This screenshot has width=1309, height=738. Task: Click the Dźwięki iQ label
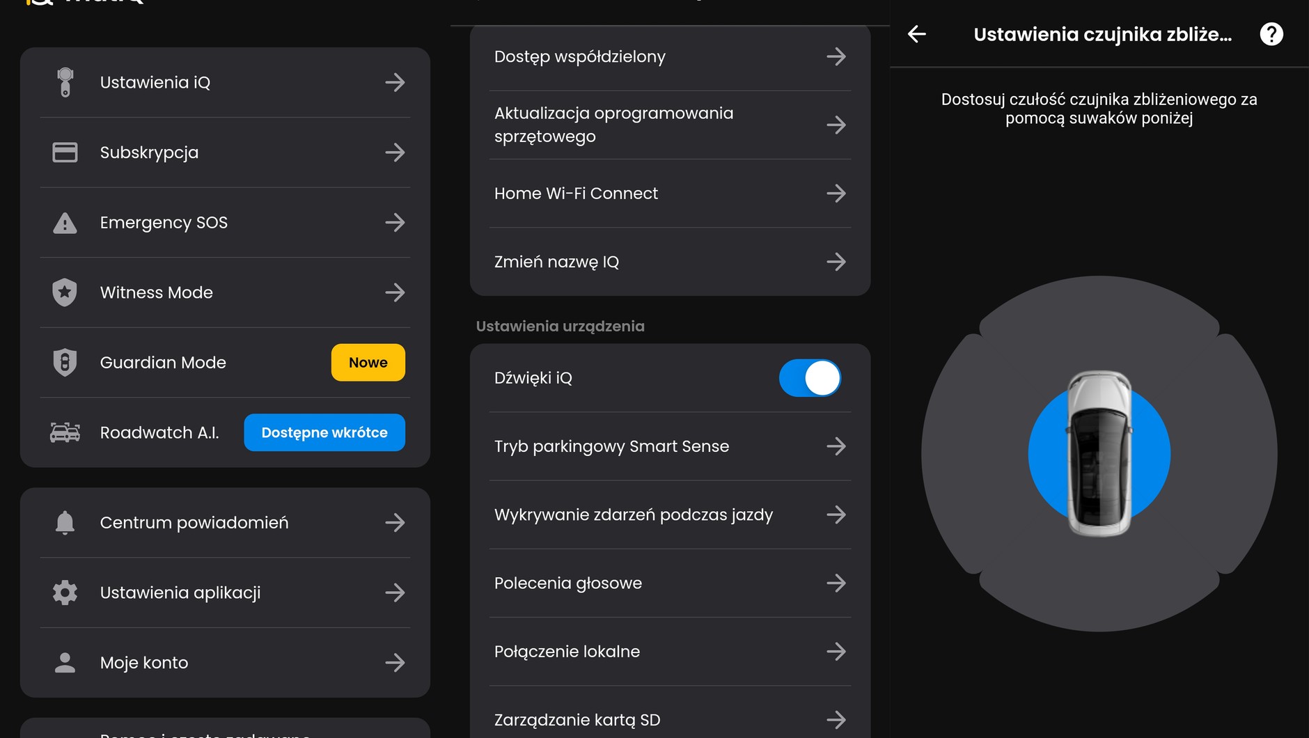533,378
